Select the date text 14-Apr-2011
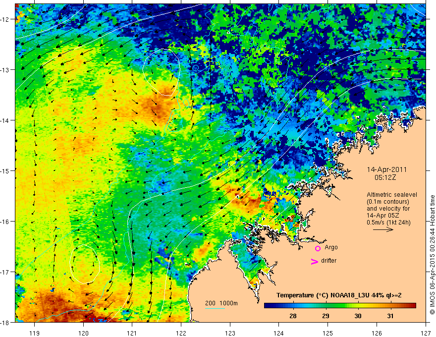 click(x=387, y=169)
